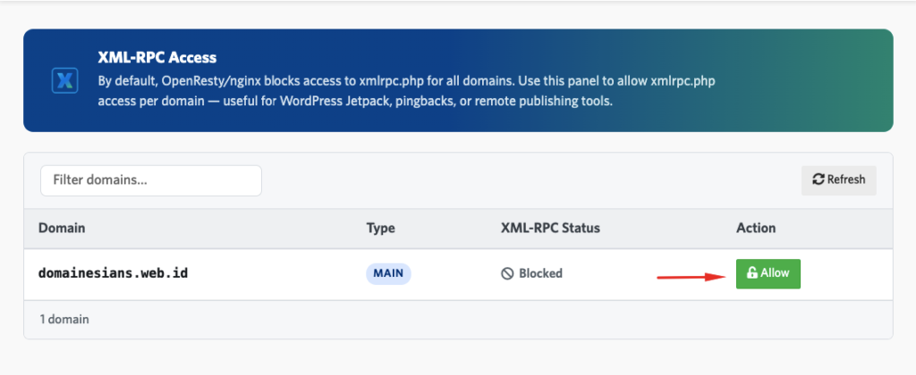The width and height of the screenshot is (916, 375).
Task: Click the XML-RPC Access banner title
Action: pos(157,58)
